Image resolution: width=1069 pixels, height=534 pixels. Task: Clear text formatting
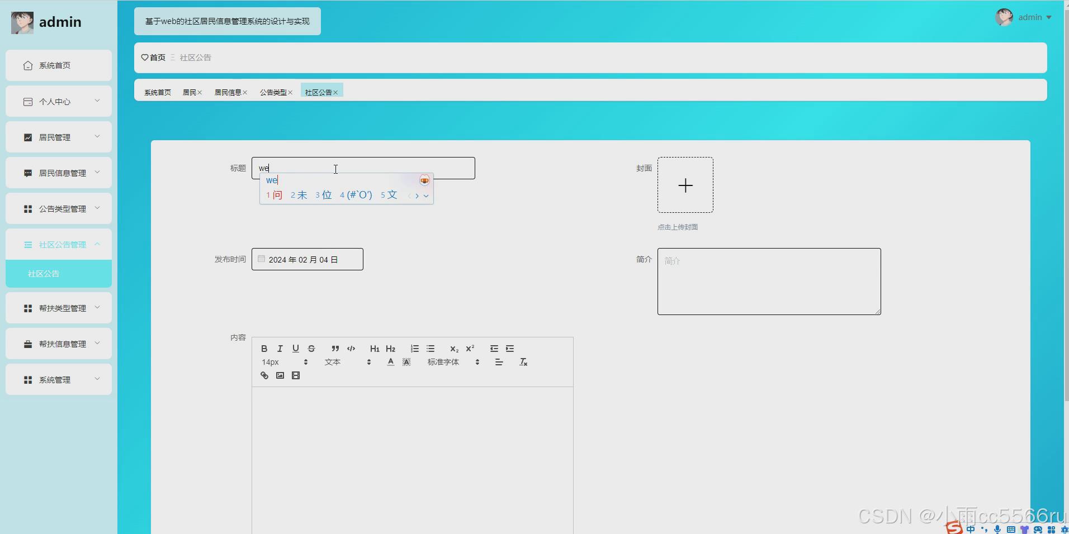(x=523, y=362)
